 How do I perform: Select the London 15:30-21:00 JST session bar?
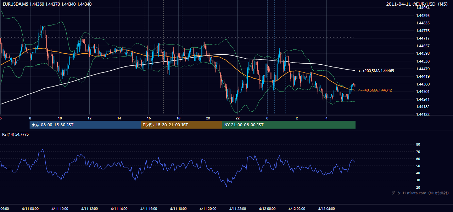181,125
